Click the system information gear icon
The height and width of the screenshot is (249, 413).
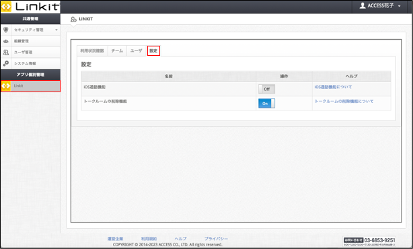tap(6, 63)
